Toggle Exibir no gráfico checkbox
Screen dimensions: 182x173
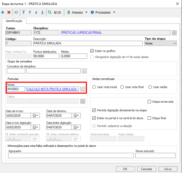pyautogui.click(x=92, y=51)
